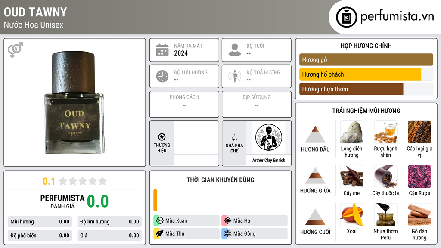This screenshot has width=441, height=248.
Task: Open the Rượu hạnh nhân note image
Action: tap(385, 132)
